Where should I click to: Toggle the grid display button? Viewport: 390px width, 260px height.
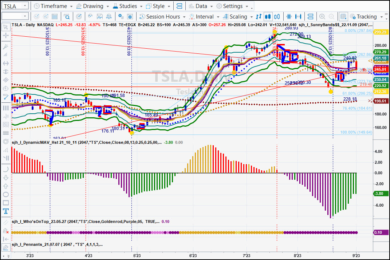[343, 17]
